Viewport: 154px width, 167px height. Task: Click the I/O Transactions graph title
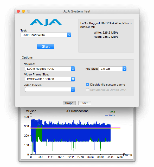pos(77,111)
